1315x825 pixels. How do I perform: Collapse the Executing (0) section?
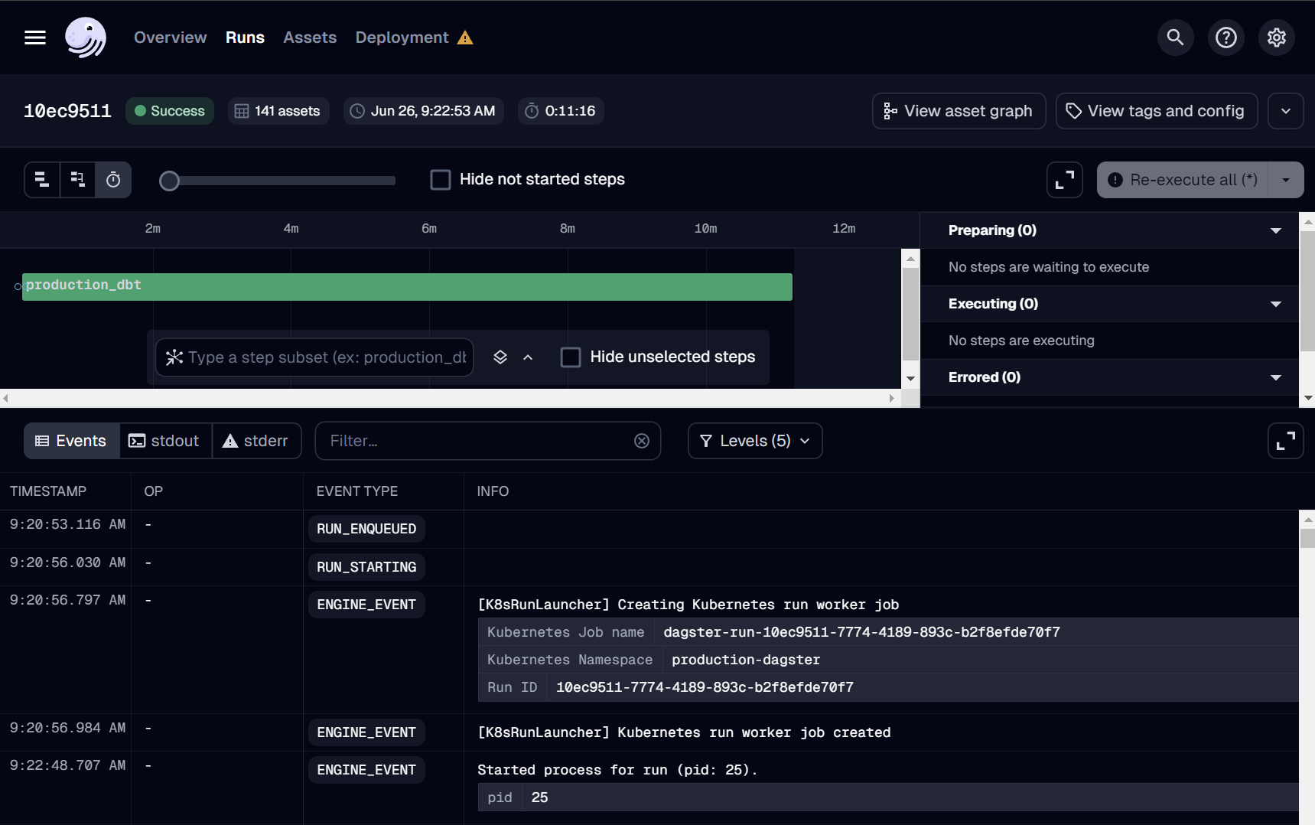tap(1275, 304)
